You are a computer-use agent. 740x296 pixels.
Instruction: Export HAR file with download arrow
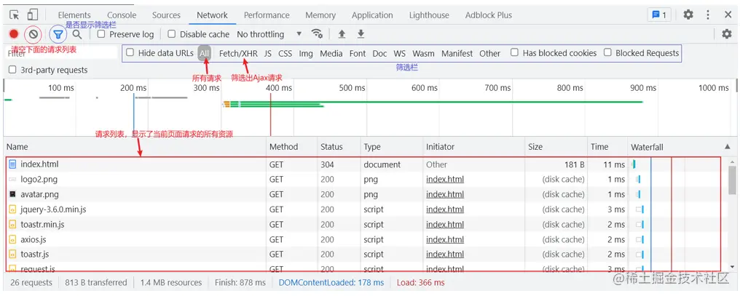point(361,34)
